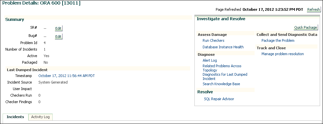The height and width of the screenshot is (124, 323).
Task: Open the October 17, 2012 11:56:44 AM timestamp link
Action: point(66,76)
